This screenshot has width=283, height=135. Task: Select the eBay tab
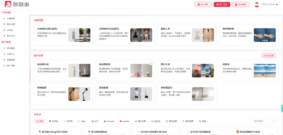pyautogui.click(x=82, y=121)
